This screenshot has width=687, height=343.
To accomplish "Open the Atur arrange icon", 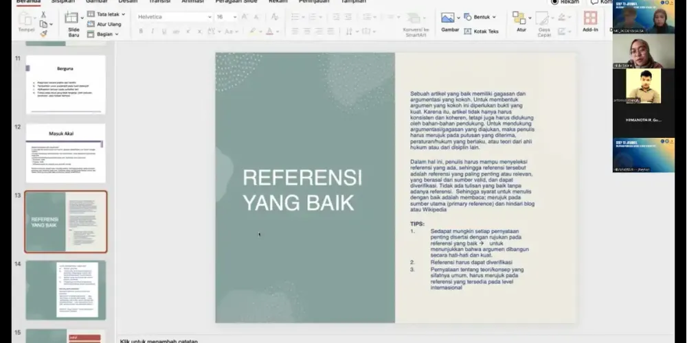I will pos(519,18).
